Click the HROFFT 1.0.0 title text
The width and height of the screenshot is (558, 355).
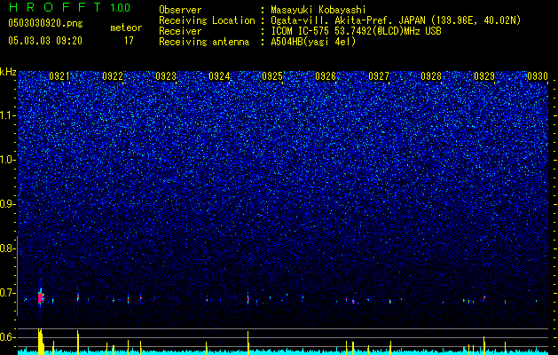[69, 7]
